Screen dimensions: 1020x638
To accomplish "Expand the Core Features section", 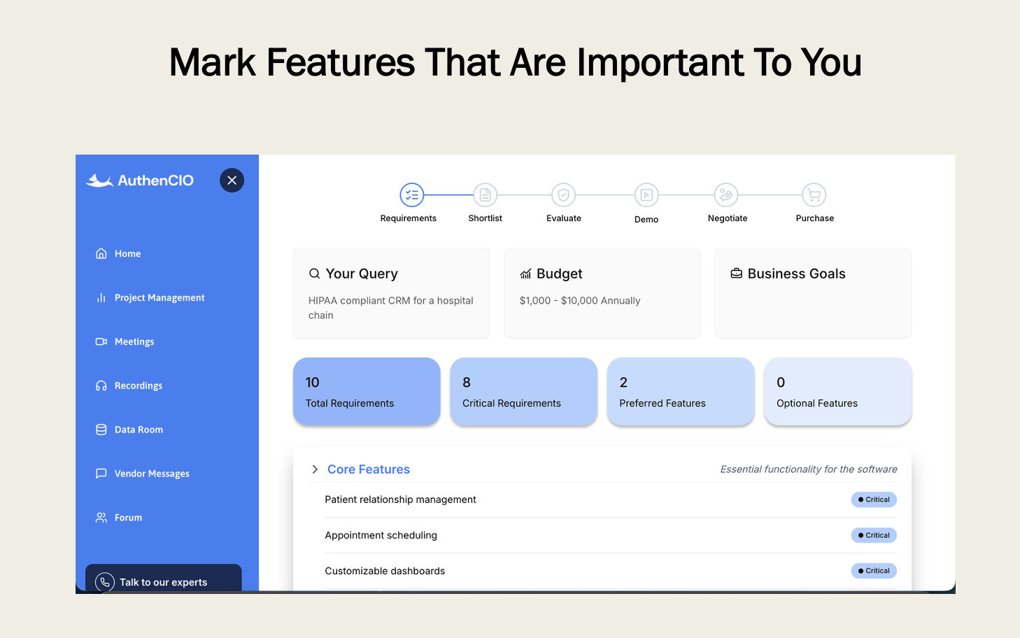I will (314, 469).
